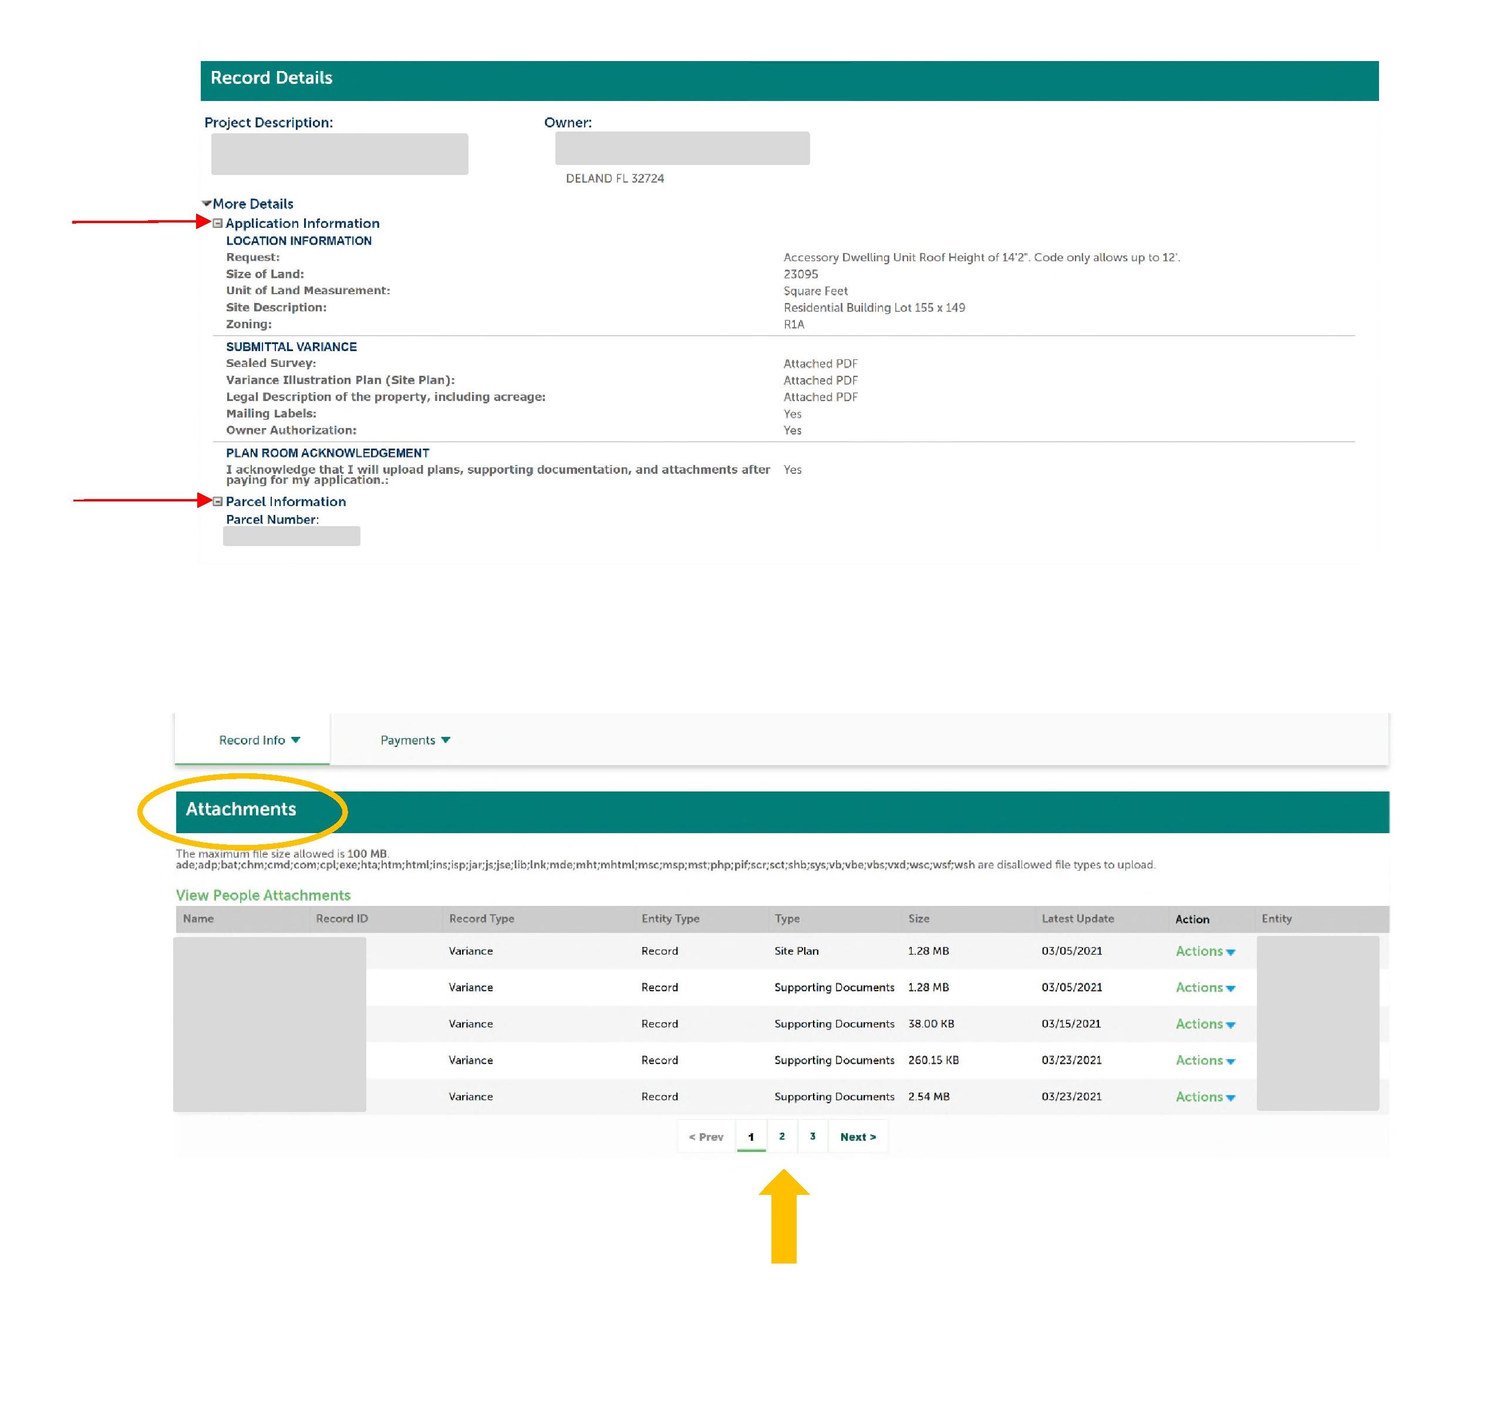Go to attachments page 3
This screenshot has width=1497, height=1425.
click(x=812, y=1136)
